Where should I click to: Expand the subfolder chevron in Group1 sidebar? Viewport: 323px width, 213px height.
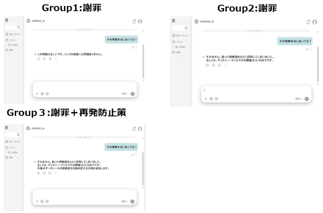point(6,45)
